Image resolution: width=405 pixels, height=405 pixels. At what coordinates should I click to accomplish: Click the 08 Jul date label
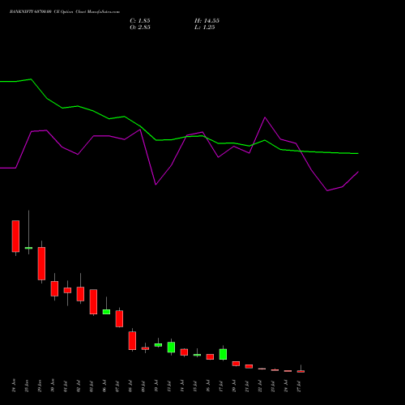[x=130, y=386]
